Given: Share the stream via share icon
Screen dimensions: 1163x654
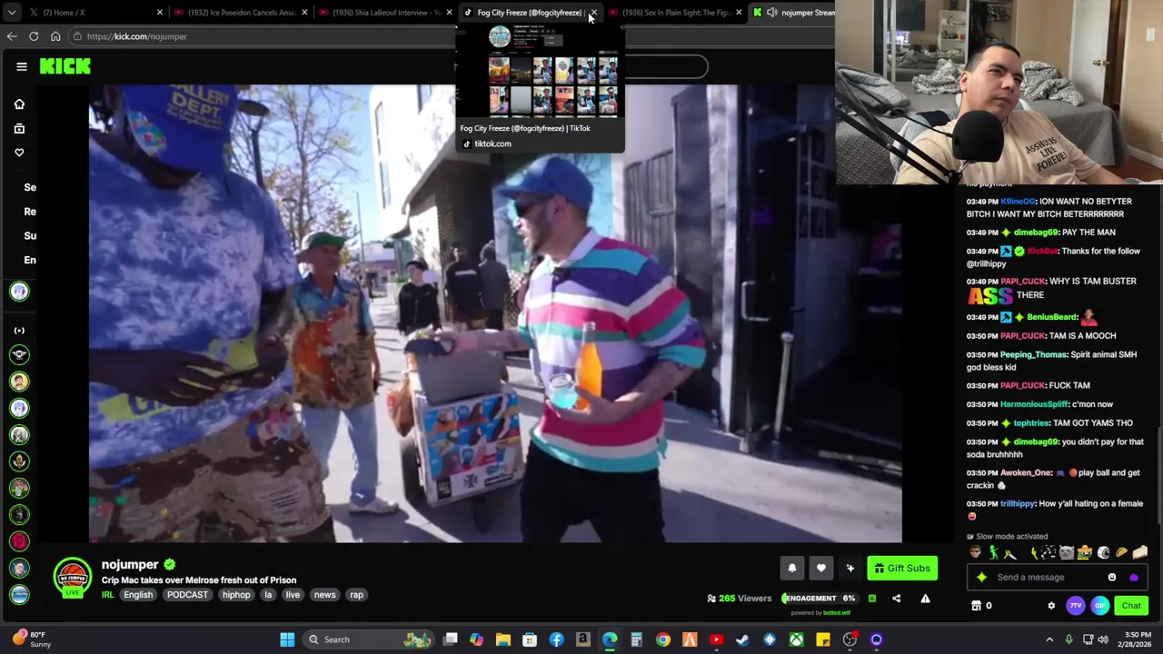Looking at the screenshot, I should [896, 599].
